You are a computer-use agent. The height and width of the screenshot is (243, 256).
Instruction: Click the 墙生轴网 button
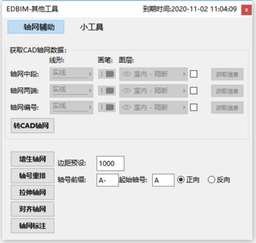(x=32, y=159)
